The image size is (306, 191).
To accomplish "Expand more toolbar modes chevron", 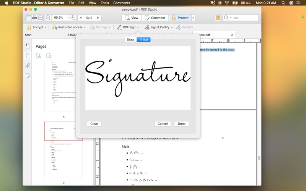I will coord(193,18).
